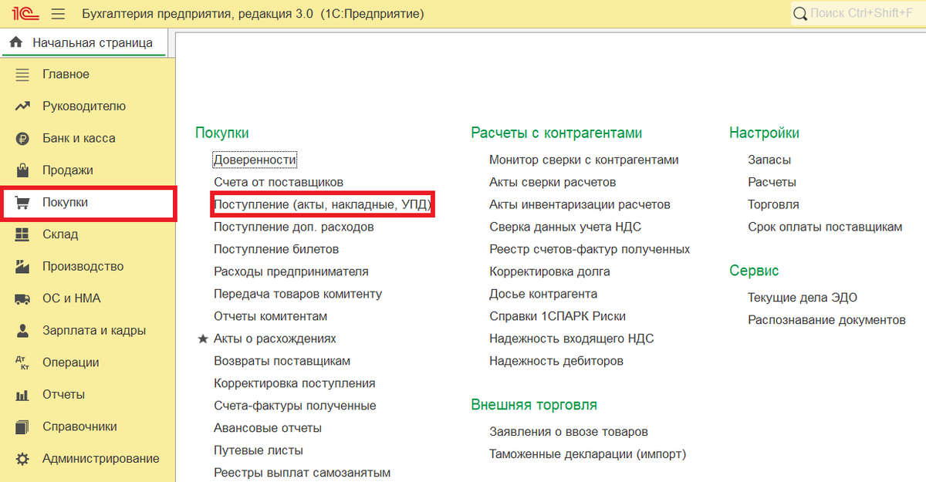
Task: Open the Зарплата и кадры section
Action: click(x=94, y=331)
